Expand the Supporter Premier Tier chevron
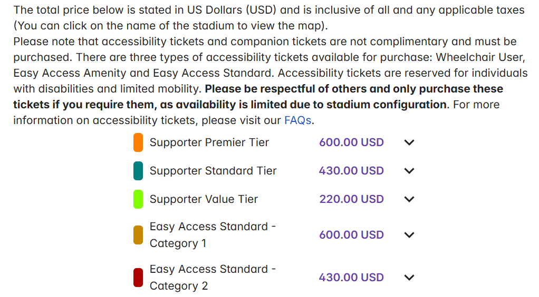The height and width of the screenshot is (297, 539). [409, 142]
